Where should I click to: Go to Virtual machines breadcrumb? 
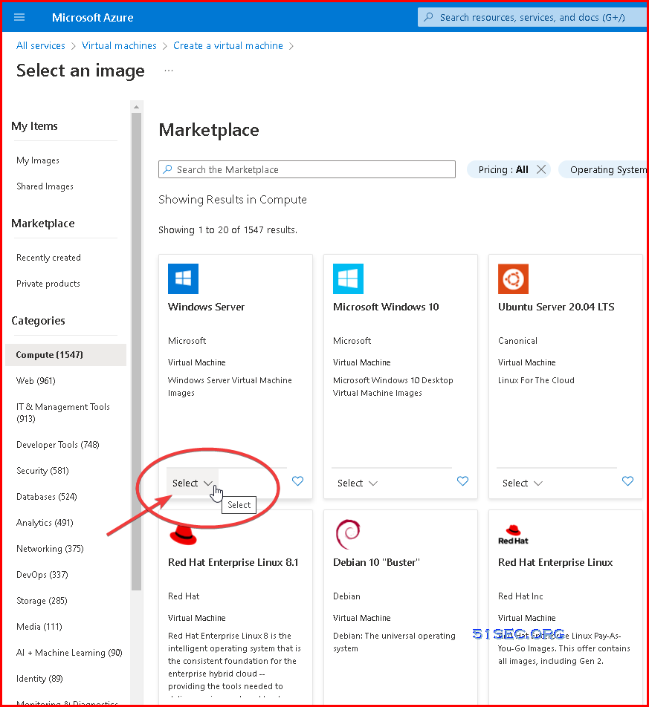pyautogui.click(x=119, y=45)
